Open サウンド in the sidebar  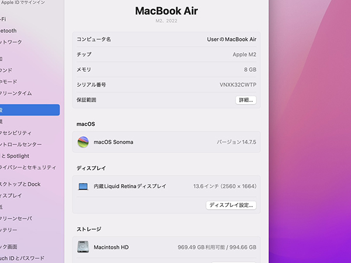tap(6, 70)
